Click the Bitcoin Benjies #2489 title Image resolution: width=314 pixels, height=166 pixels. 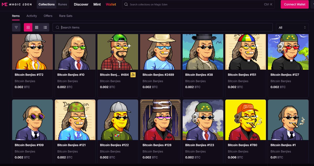[x=158, y=75]
